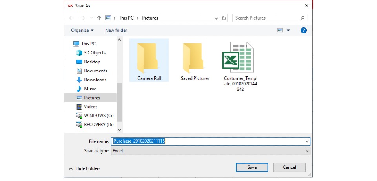Open WINDOWS (C:) drive in the sidebar
Viewport: 377px width, 181px height.
click(95, 116)
